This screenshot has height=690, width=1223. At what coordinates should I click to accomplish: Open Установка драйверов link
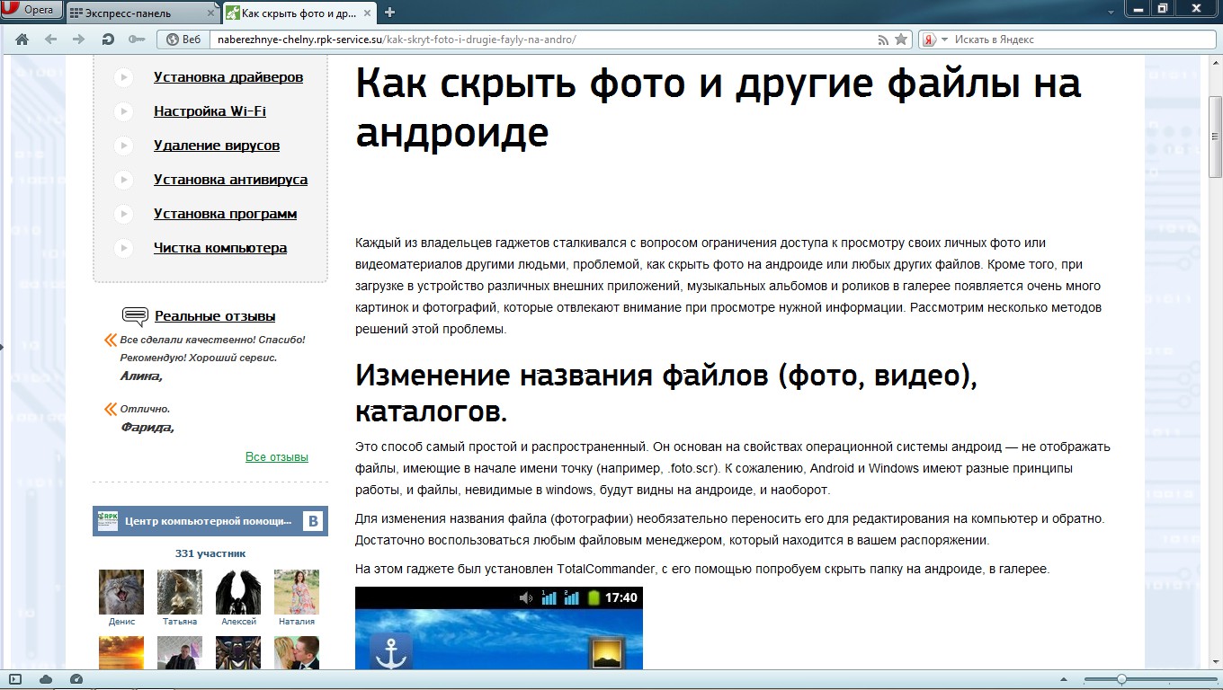pyautogui.click(x=228, y=77)
